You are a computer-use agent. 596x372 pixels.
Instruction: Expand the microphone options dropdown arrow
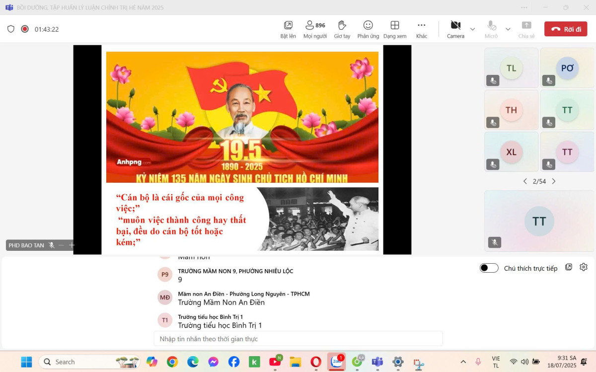click(x=508, y=29)
